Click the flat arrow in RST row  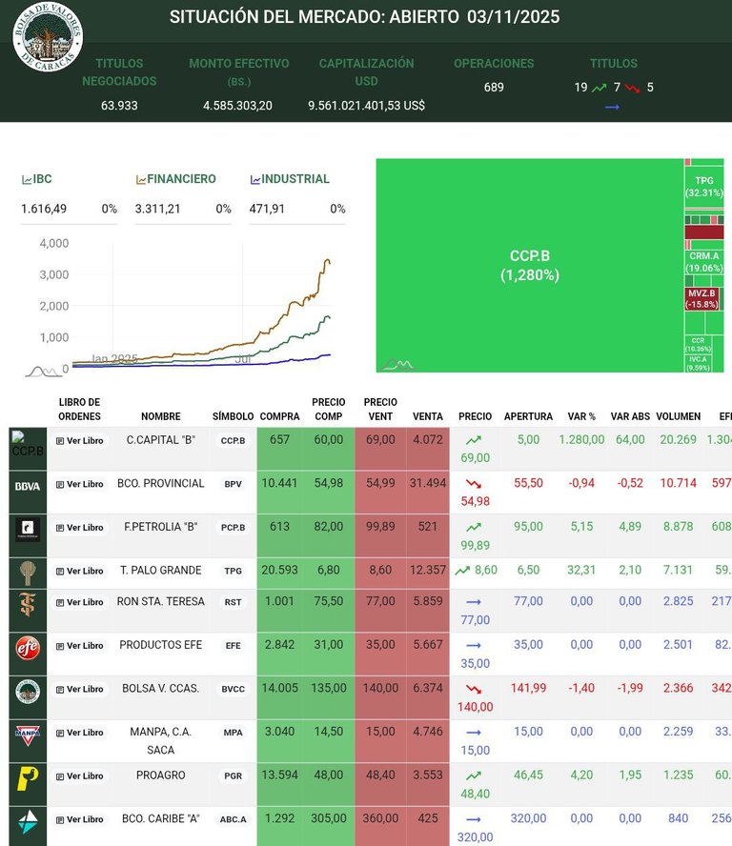click(474, 602)
